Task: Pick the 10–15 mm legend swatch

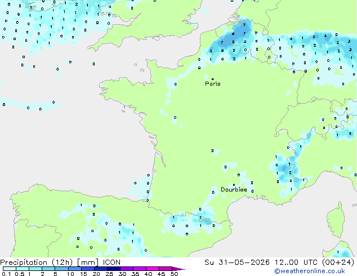Action: [74, 269]
